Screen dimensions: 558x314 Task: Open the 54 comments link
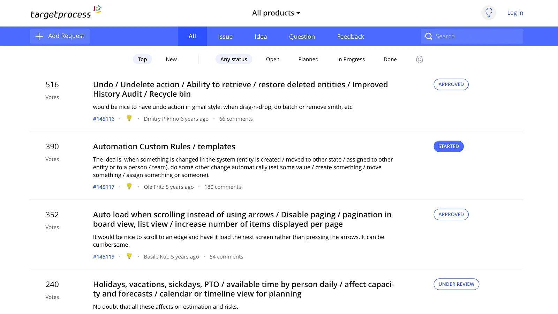226,257
